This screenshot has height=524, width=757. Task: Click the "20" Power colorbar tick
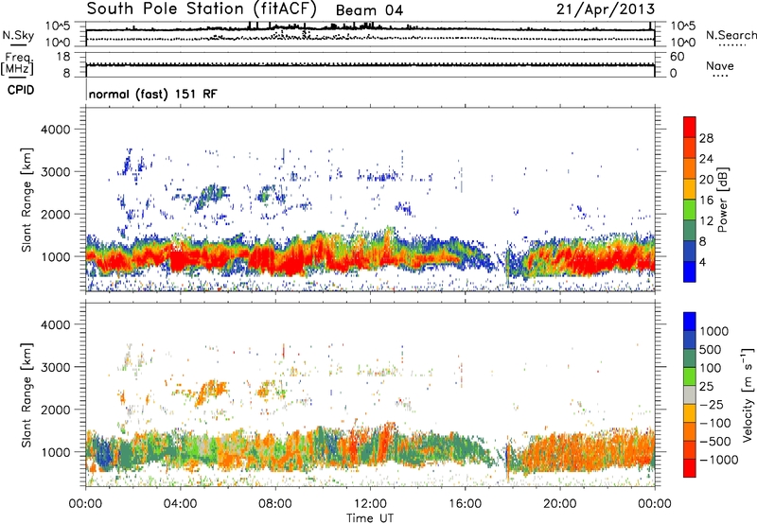point(706,180)
